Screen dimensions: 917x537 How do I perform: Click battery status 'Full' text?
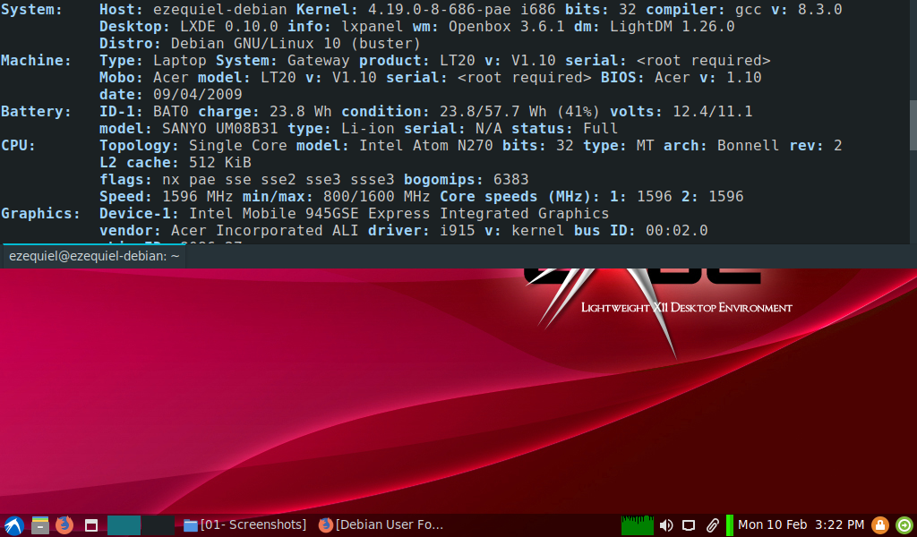(601, 128)
